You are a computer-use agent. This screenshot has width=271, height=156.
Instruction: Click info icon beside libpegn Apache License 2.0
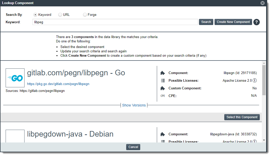point(255,80)
